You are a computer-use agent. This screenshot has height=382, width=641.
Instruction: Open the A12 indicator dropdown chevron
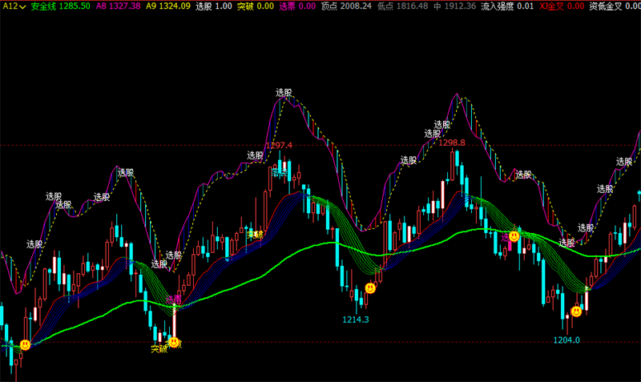click(x=22, y=6)
